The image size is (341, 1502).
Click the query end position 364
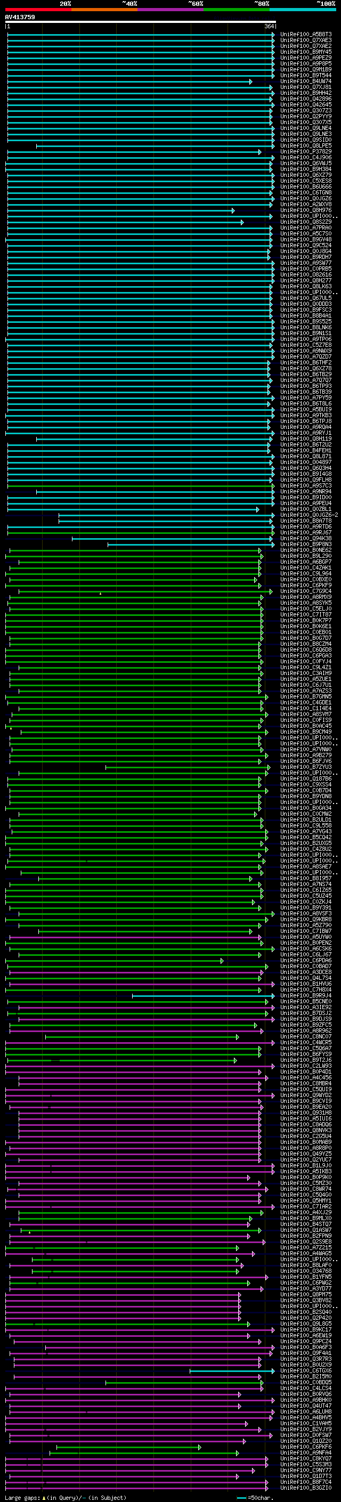(269, 26)
